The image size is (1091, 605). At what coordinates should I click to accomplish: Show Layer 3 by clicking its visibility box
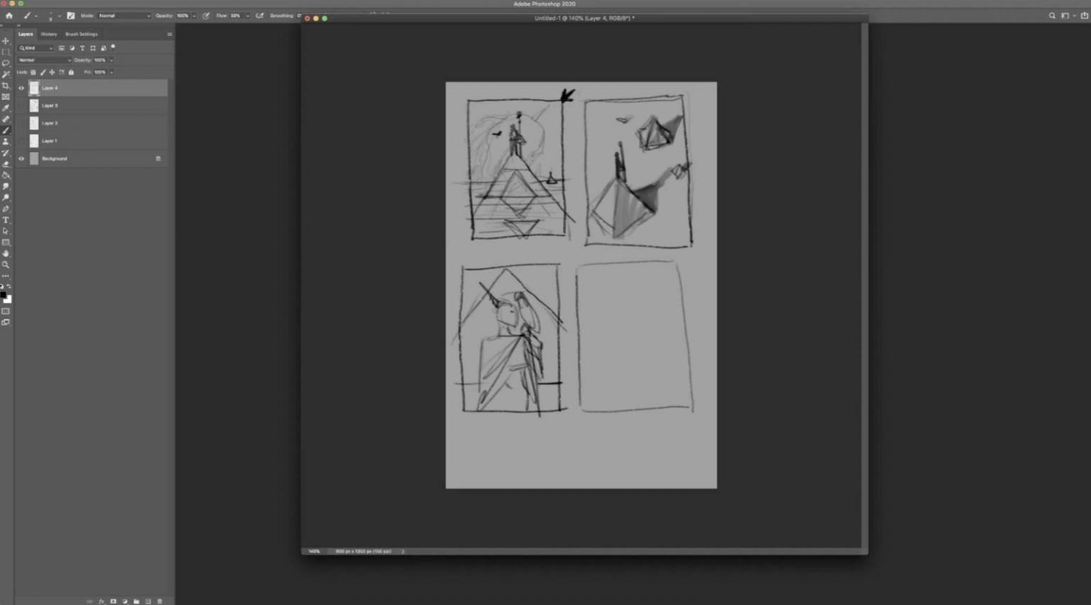point(21,106)
